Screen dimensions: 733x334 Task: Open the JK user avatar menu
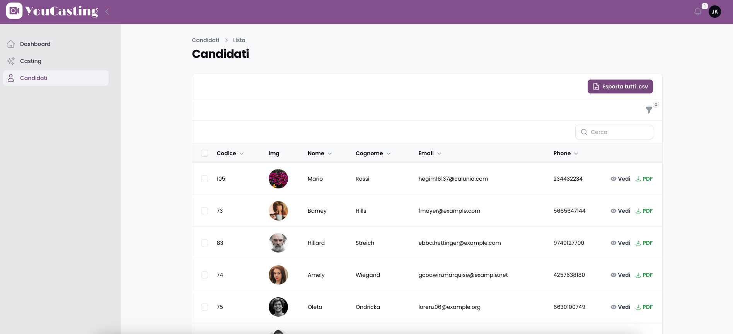tap(715, 12)
